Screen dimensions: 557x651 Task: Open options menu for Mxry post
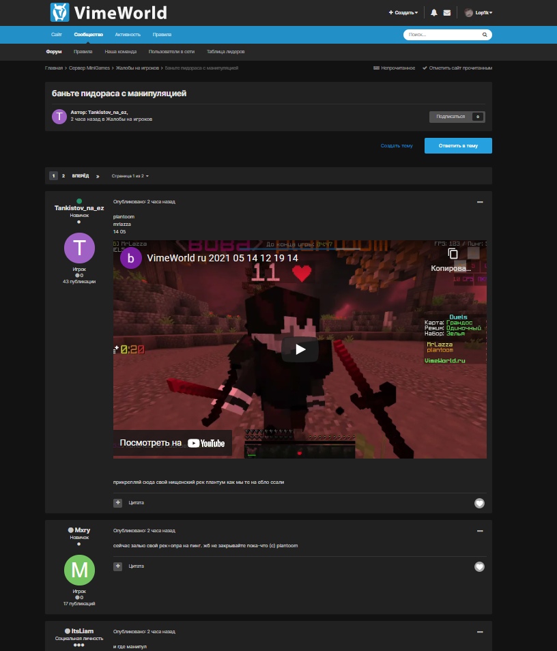480,531
